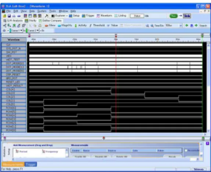The image size is (211, 172).
Task: Click the waveform horizontal scrollbar
Action: pyautogui.click(x=104, y=134)
